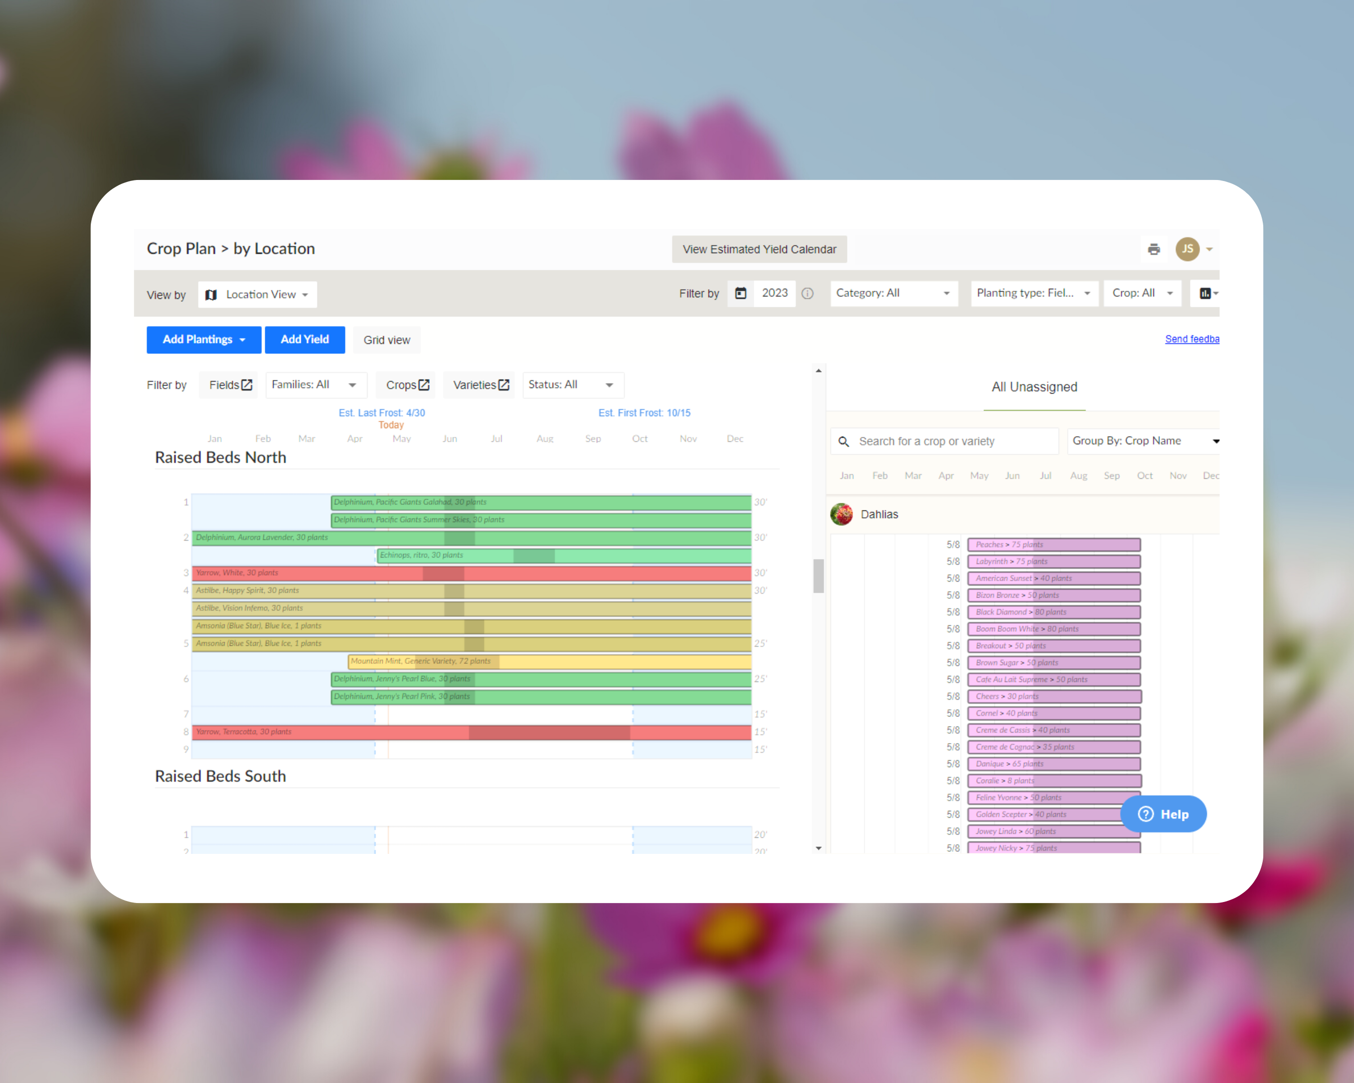Screen dimensions: 1354x1083
Task: Click the map icon in Location View
Action: pyautogui.click(x=211, y=294)
